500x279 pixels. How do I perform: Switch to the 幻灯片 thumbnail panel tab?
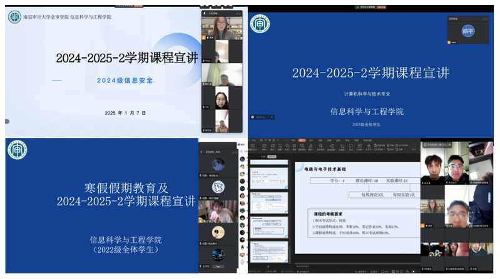[x=272, y=157]
